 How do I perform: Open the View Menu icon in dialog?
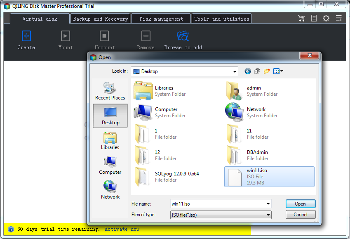(278, 71)
